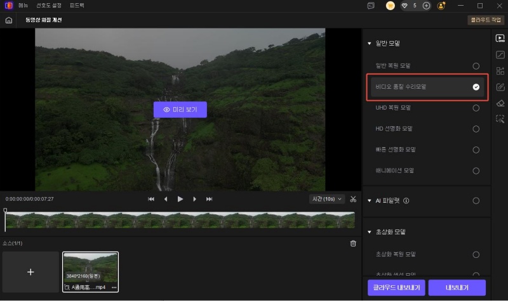
Task: Add a new source with the plus tile
Action: tap(30, 272)
